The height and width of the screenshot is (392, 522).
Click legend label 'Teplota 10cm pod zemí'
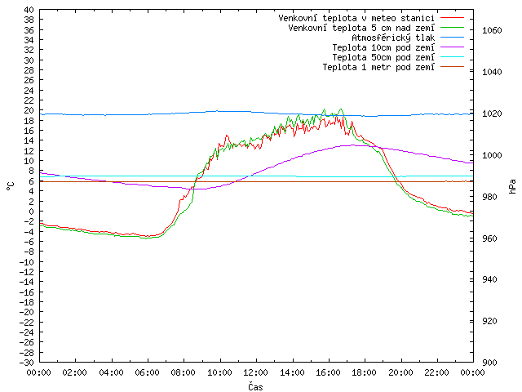click(x=383, y=47)
